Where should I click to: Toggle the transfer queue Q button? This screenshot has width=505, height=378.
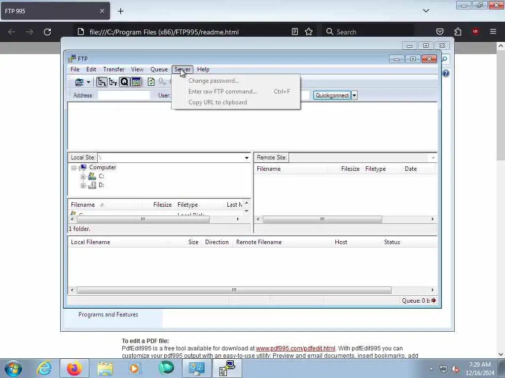124,82
